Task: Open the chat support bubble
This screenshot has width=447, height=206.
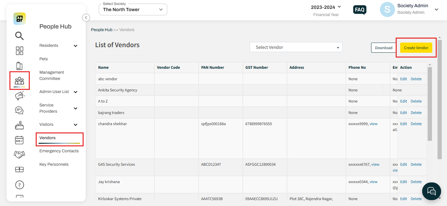Action: [x=431, y=191]
